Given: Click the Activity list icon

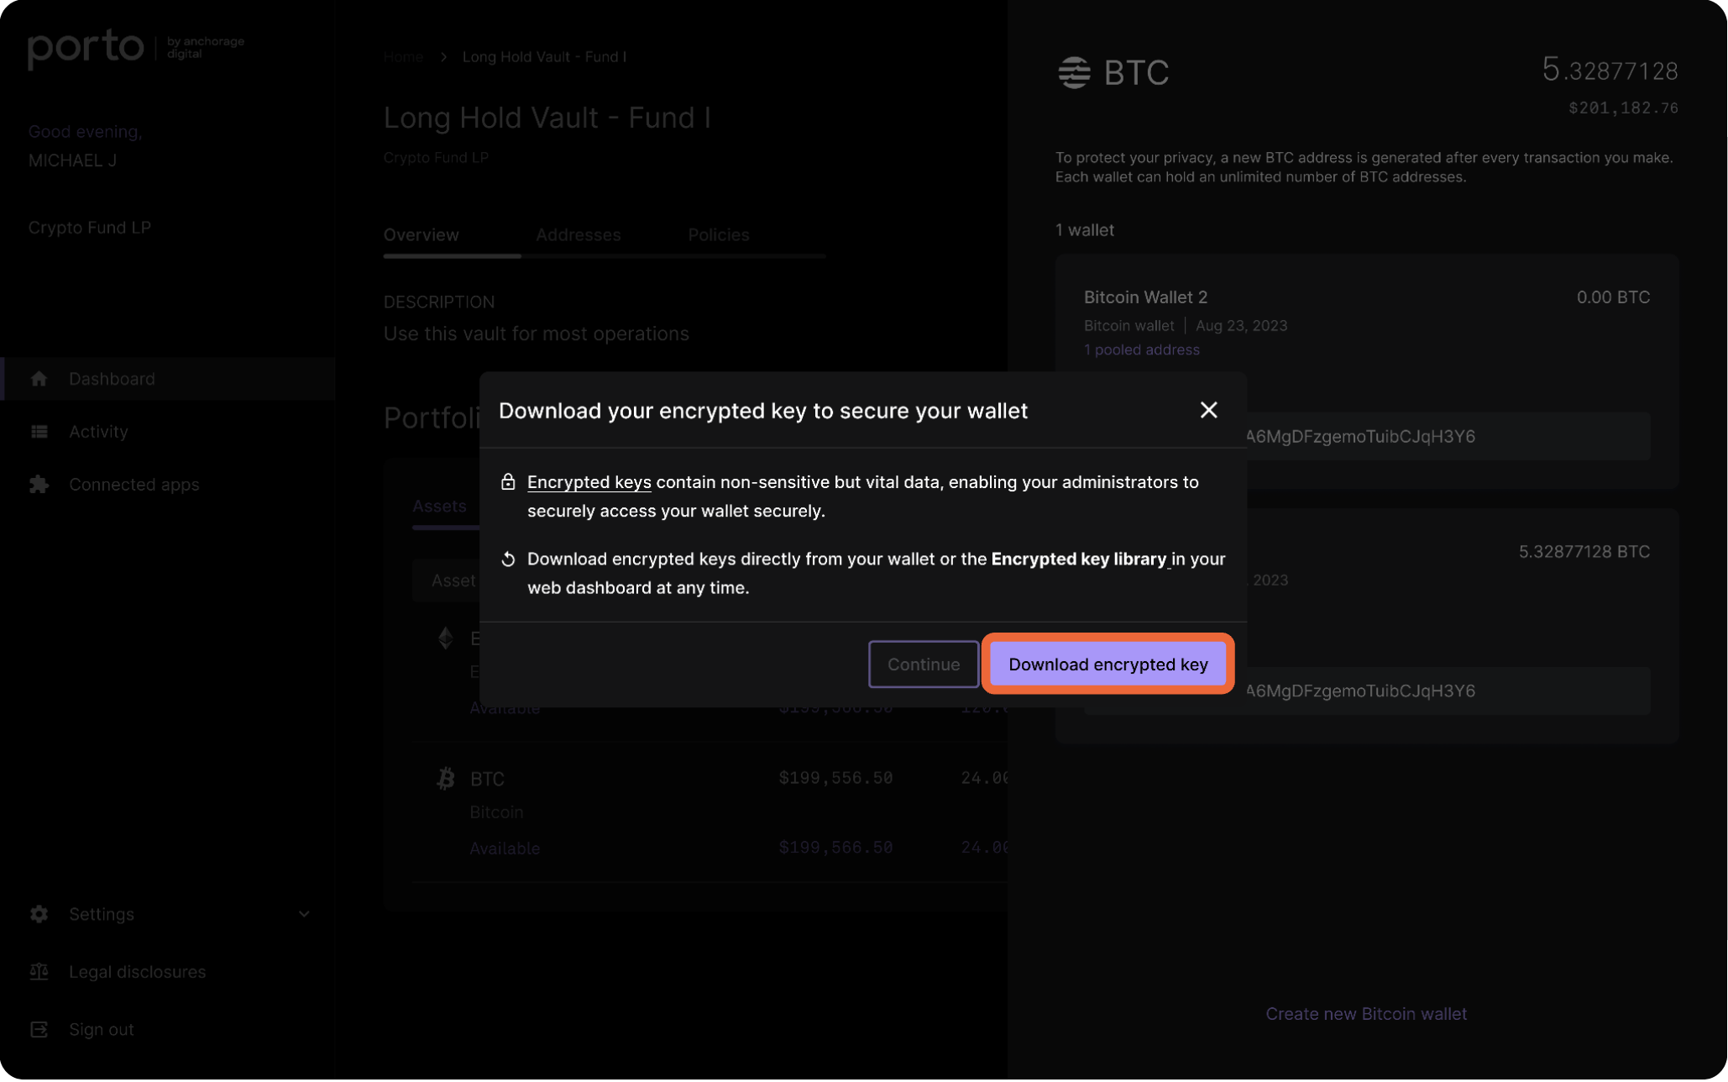Looking at the screenshot, I should pyautogui.click(x=39, y=432).
